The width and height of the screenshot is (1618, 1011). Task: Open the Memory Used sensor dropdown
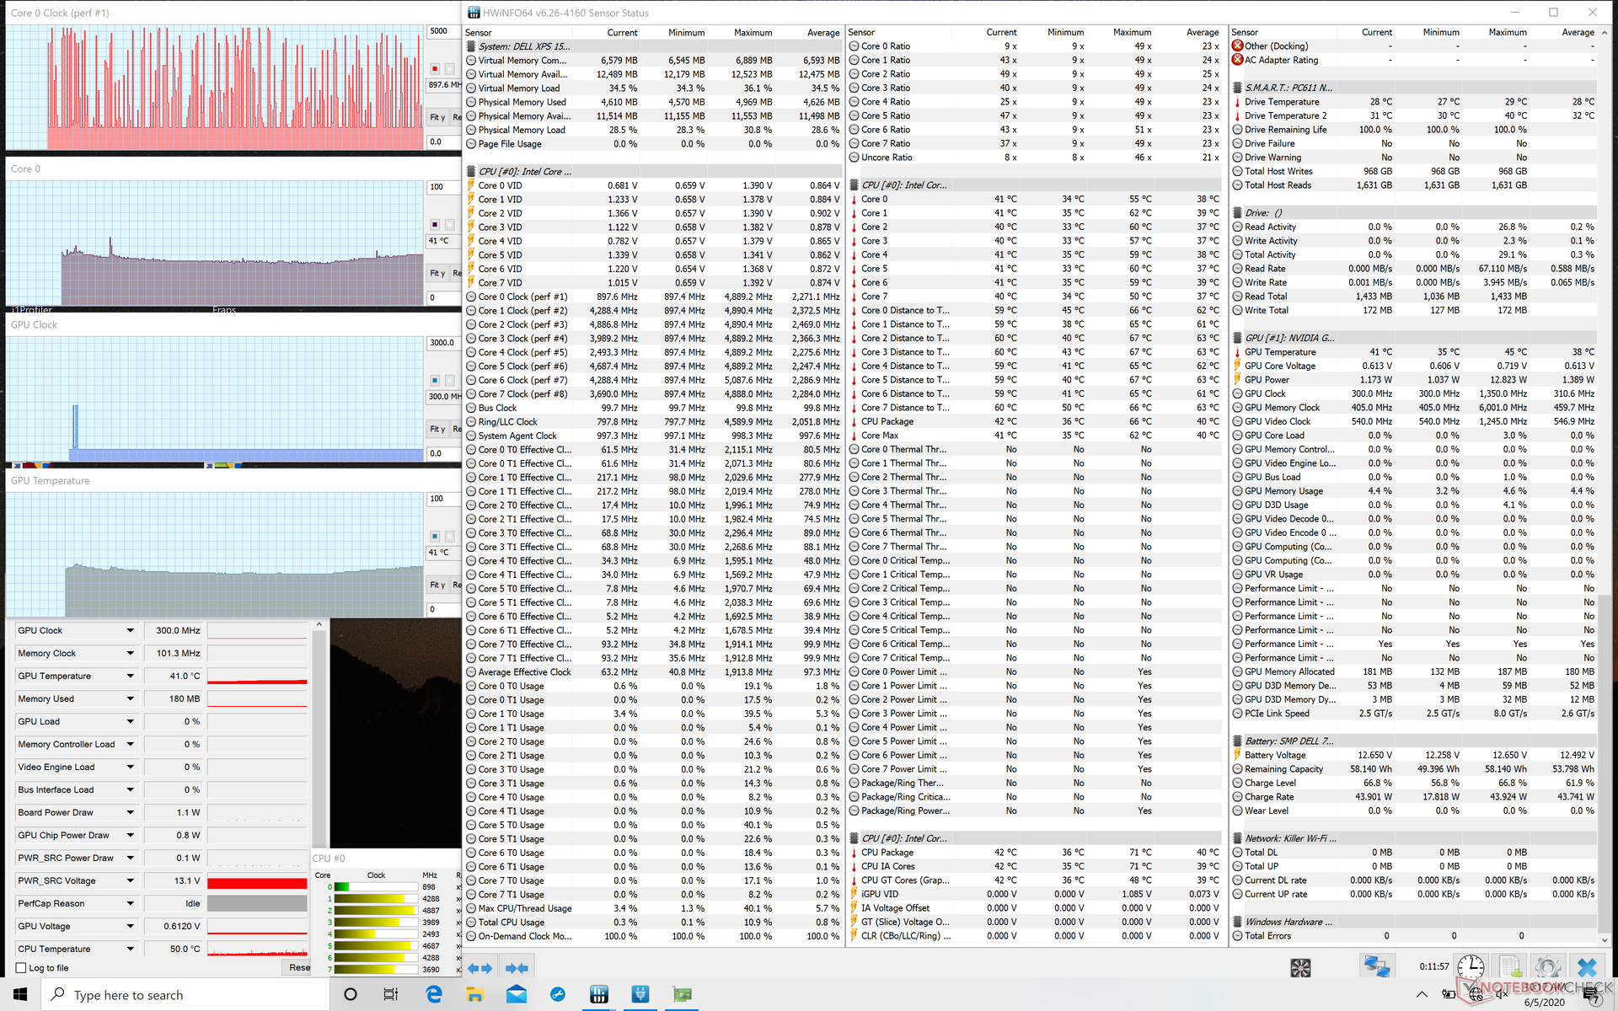(131, 698)
